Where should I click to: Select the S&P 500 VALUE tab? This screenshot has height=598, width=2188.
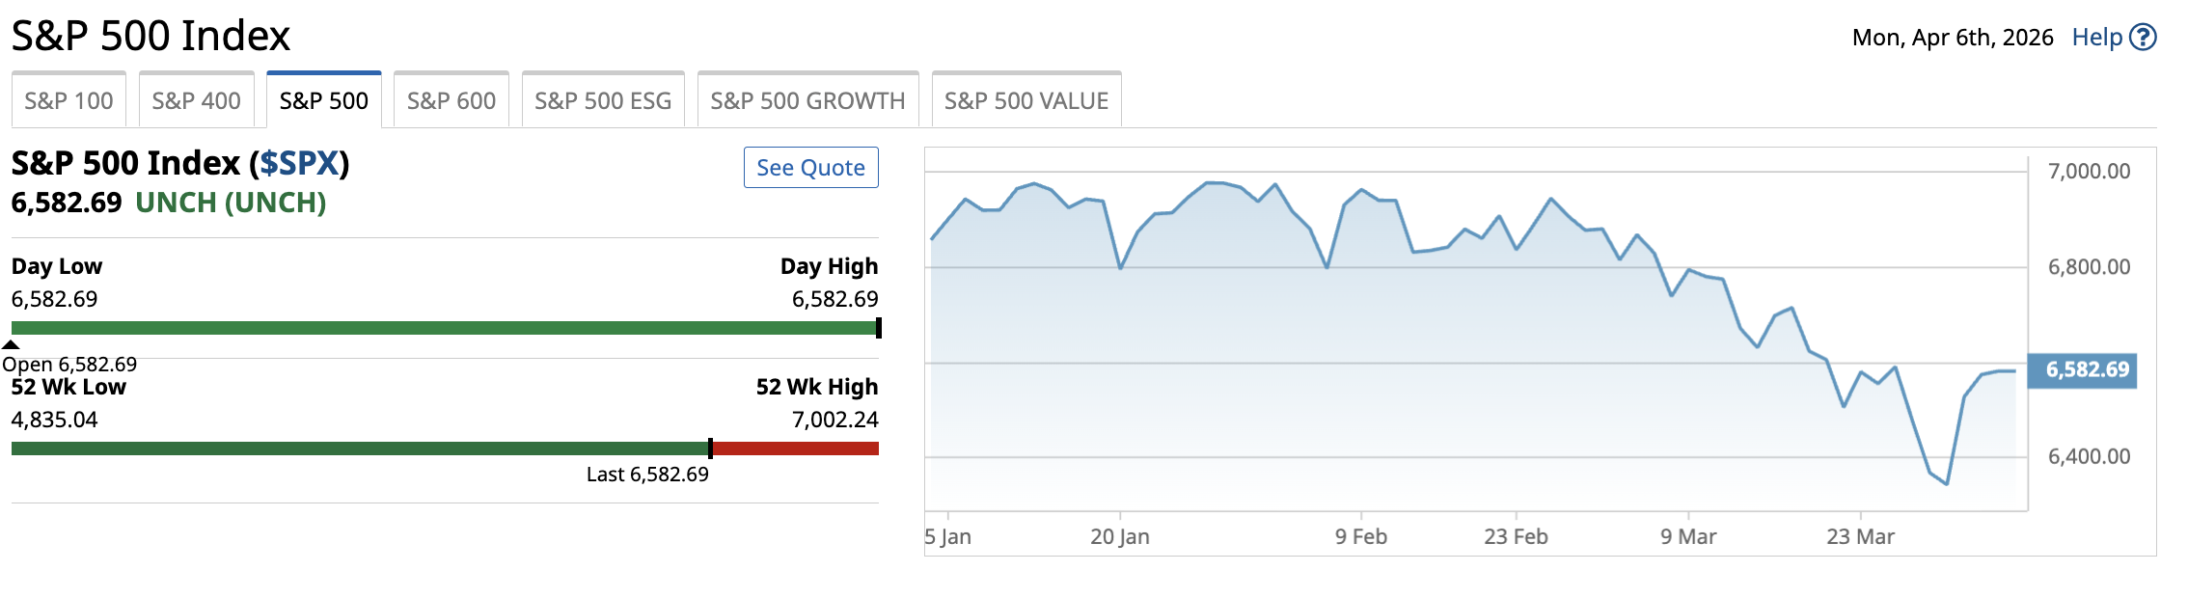pos(1026,100)
